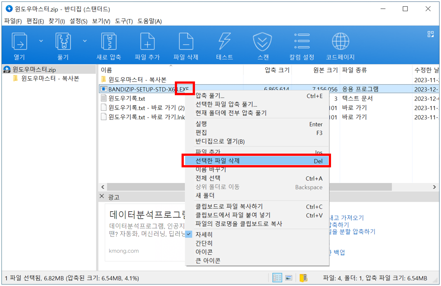Close the 광고 ad panel with X

pos(102,196)
